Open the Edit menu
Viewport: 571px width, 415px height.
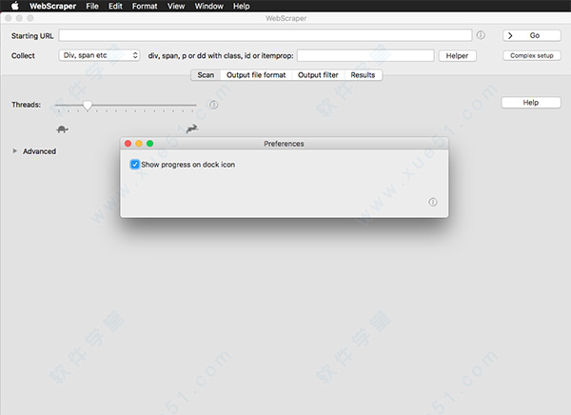[115, 6]
